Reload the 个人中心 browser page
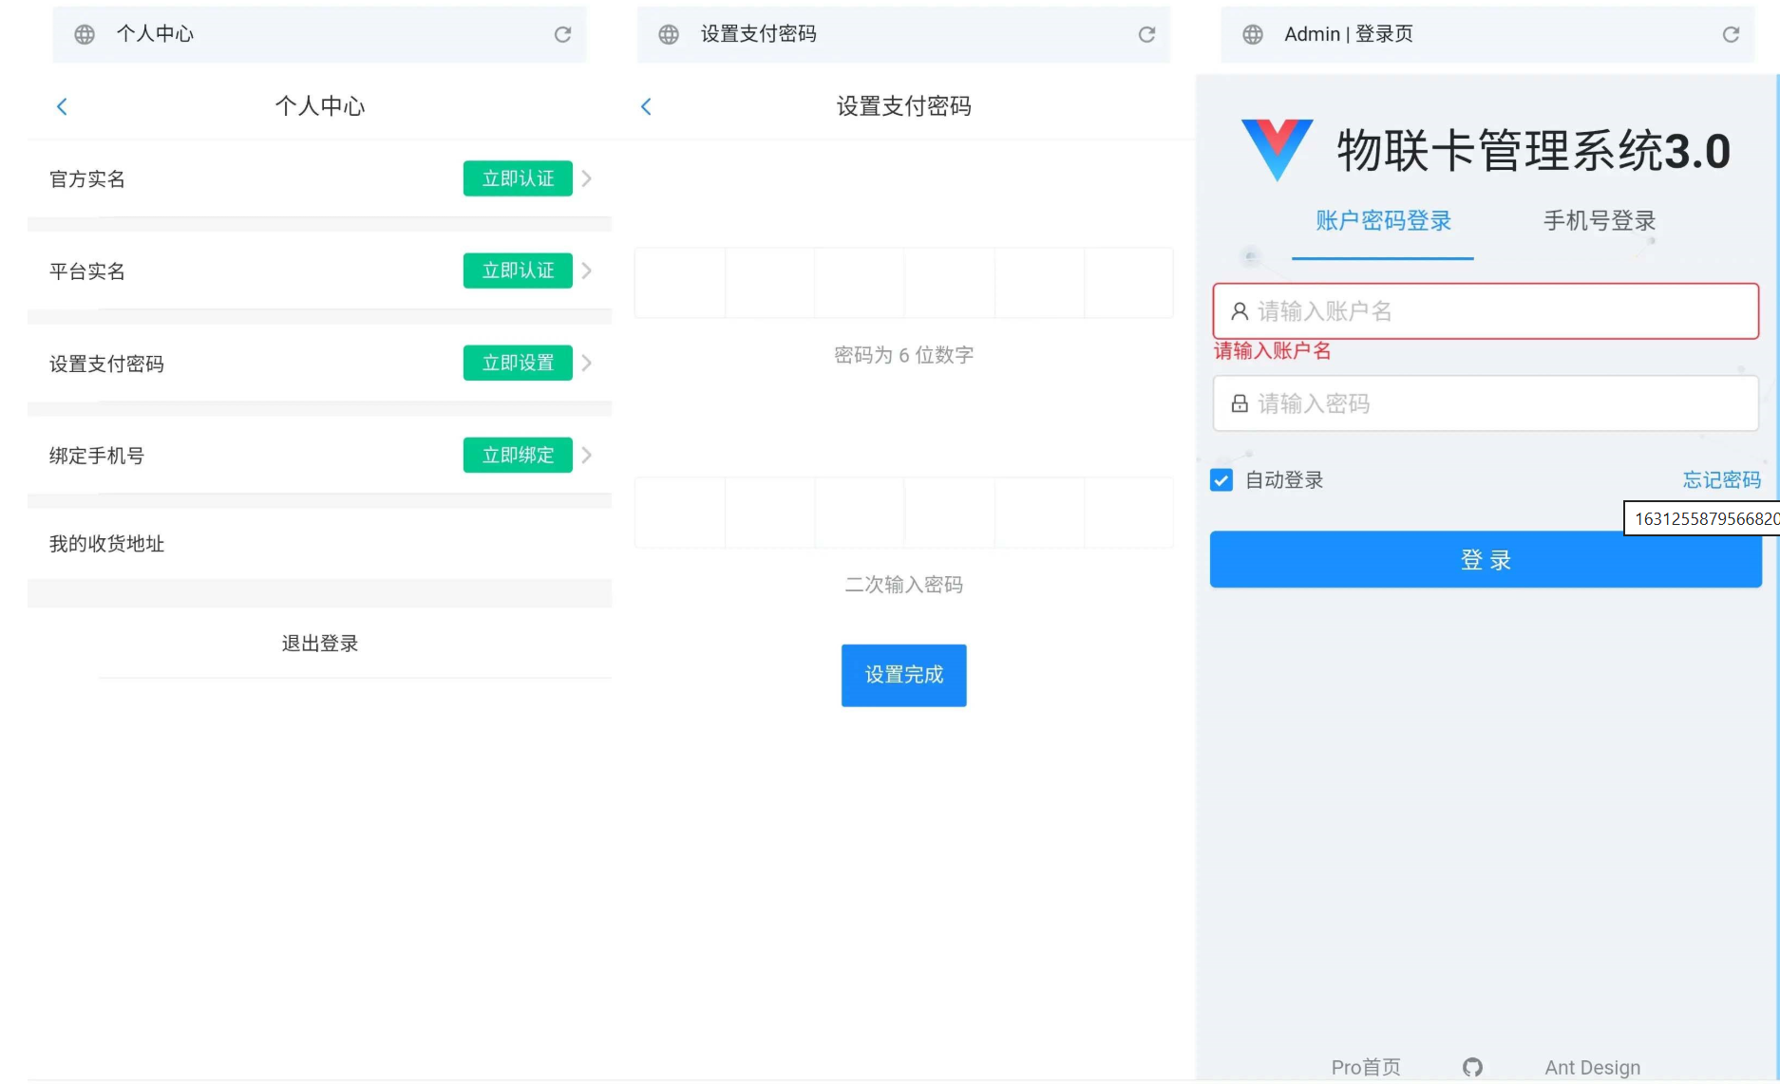Image resolution: width=1780 pixels, height=1084 pixels. (x=562, y=34)
